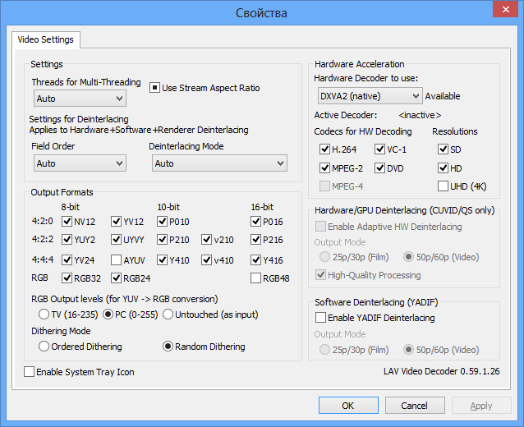
Task: Choose Ordered Dithering mode
Action: (44, 347)
